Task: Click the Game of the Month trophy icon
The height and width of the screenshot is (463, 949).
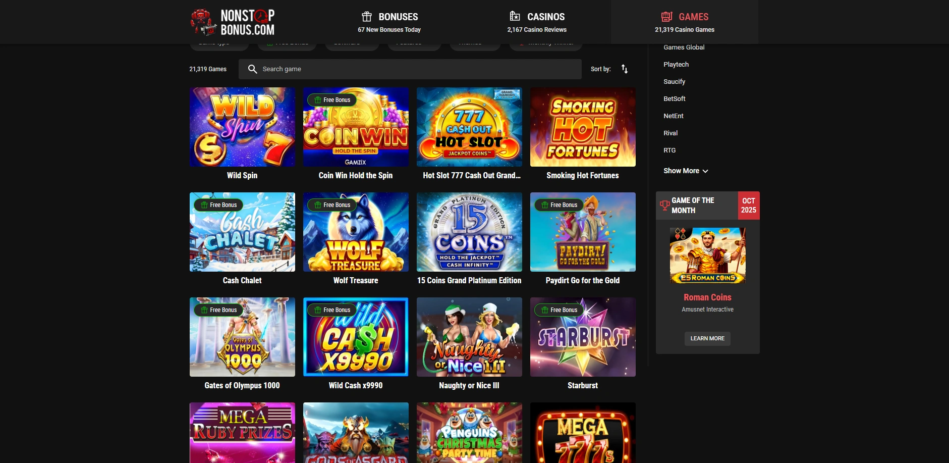Action: [x=665, y=205]
